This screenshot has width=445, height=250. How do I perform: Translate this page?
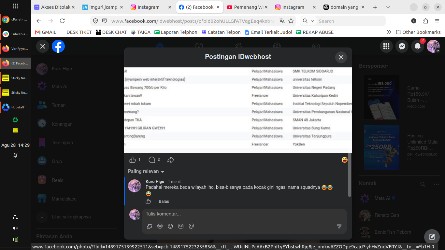282,21
